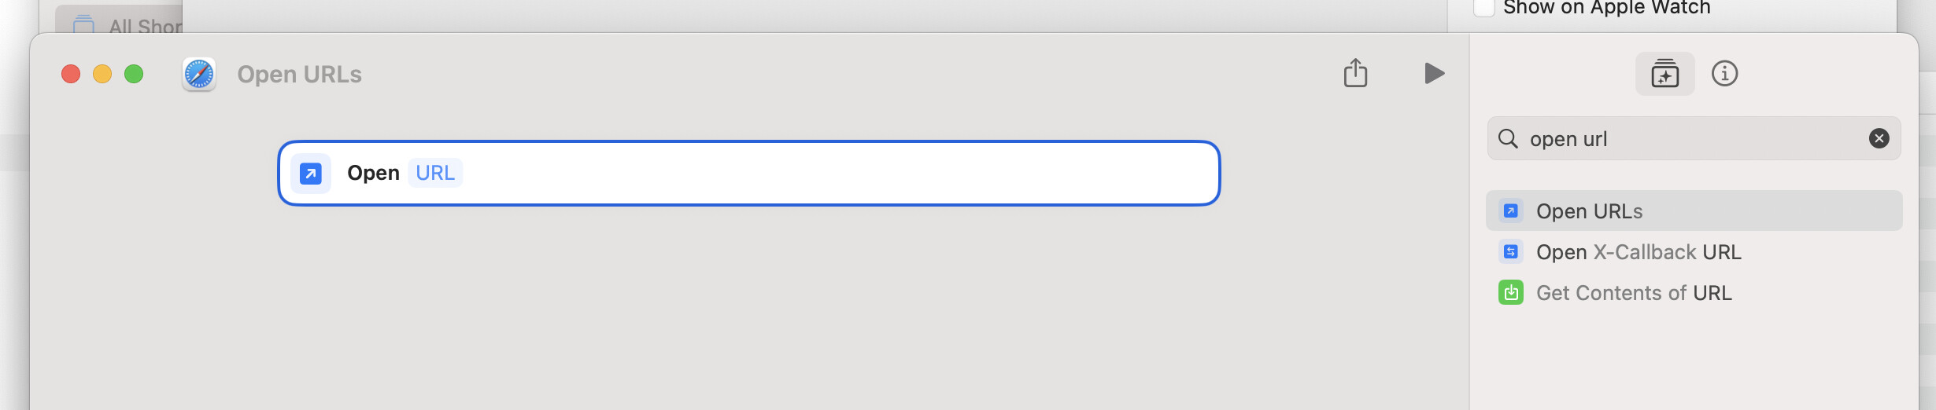Click the Open URLs shortcut title
The width and height of the screenshot is (1936, 410).
[299, 75]
